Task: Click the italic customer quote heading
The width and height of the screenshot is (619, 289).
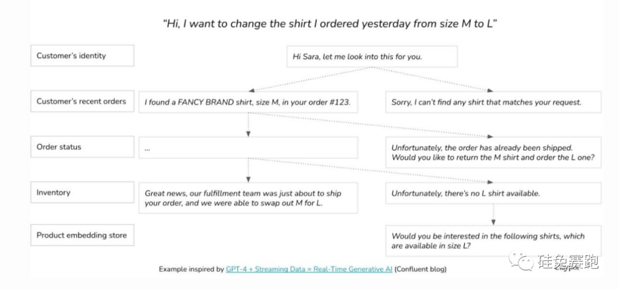Action: click(330, 23)
